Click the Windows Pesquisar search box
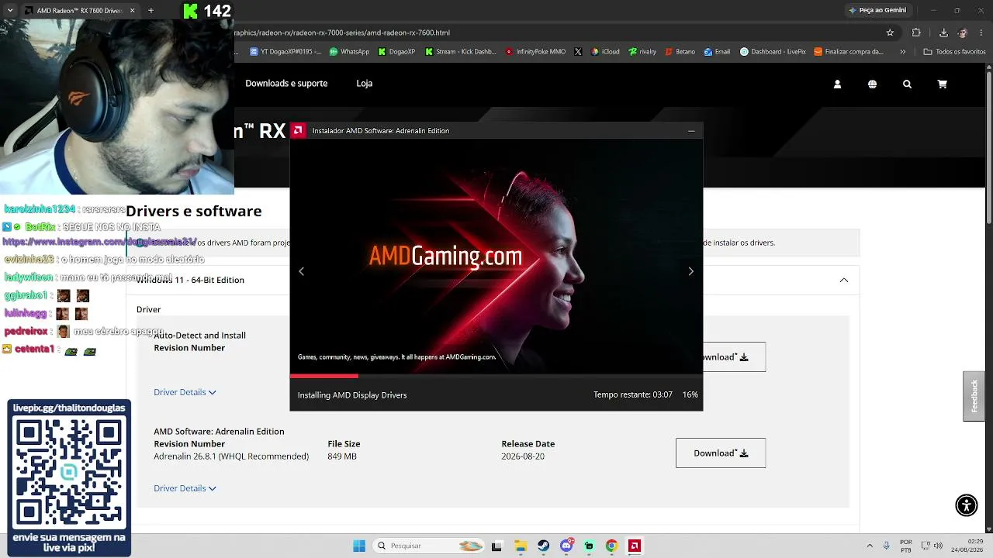Screen dimensions: 993x558 click(428, 546)
